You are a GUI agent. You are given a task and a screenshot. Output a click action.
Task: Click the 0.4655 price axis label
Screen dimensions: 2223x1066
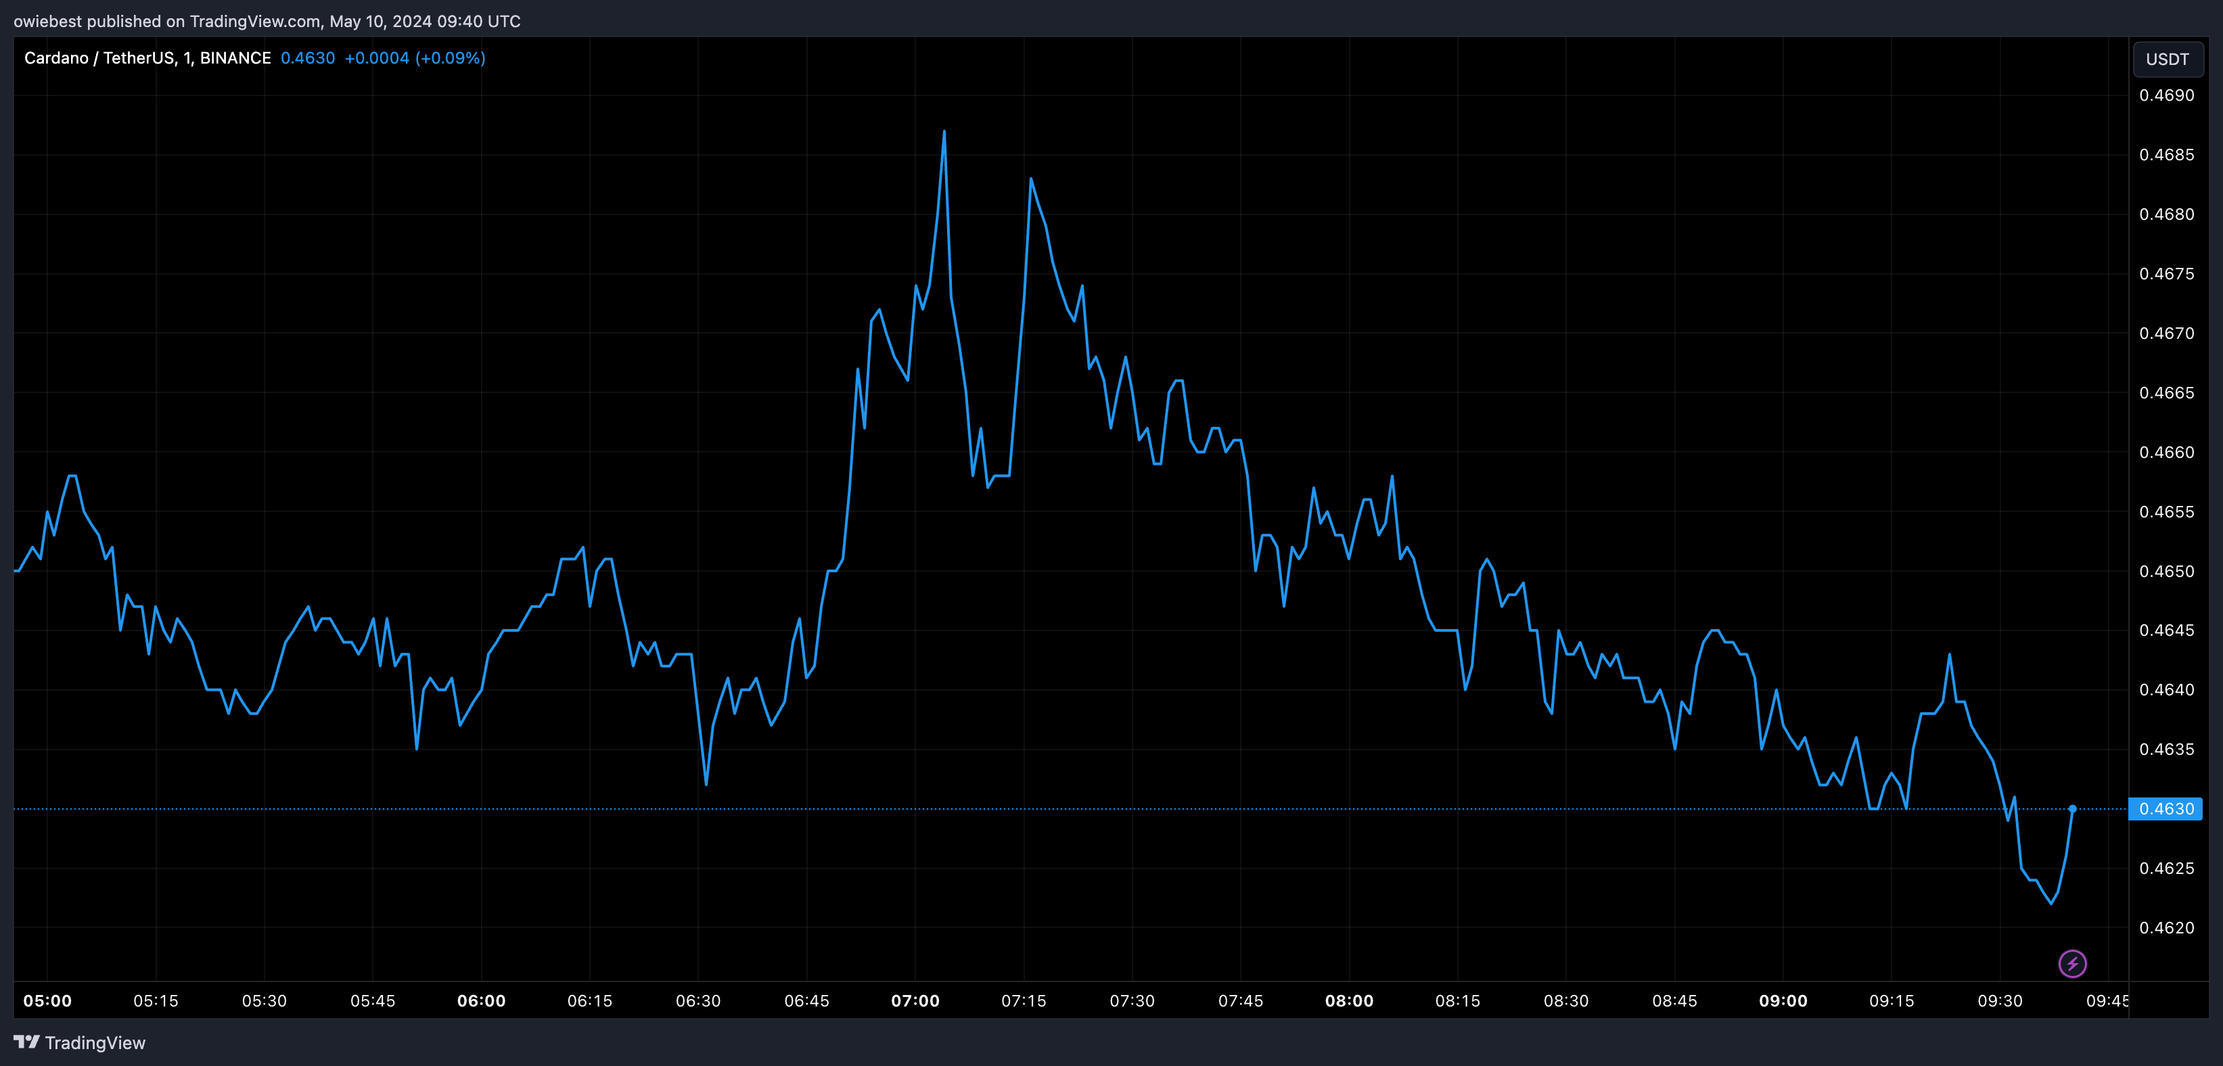(2166, 512)
